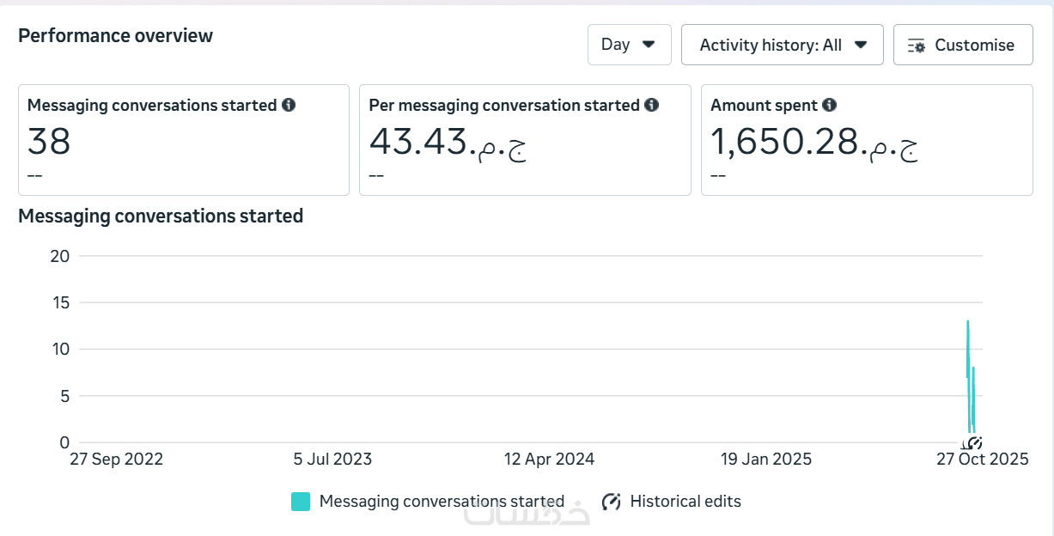Click the caret arrow in Activity history dropdown
Viewport: 1054px width, 536px height.
861,45
